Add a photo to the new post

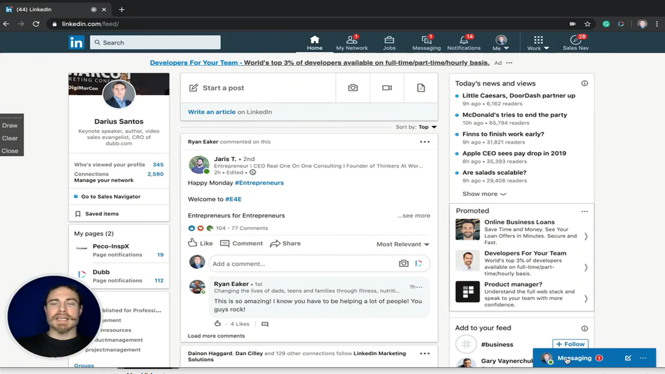(x=353, y=88)
